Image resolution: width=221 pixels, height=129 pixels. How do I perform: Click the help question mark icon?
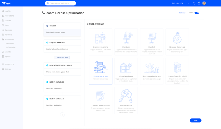click(x=194, y=3)
